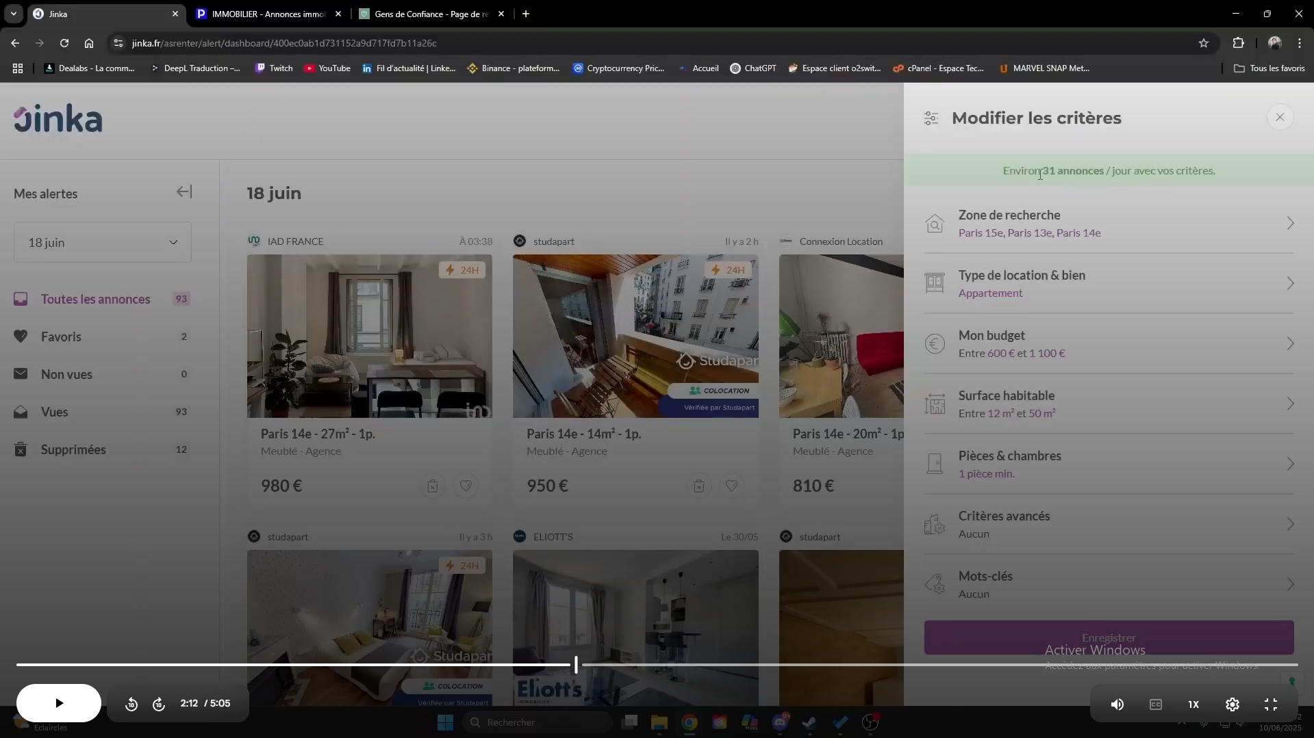Mute the video volume
Viewport: 1314px width, 738px height.
[x=1117, y=704]
